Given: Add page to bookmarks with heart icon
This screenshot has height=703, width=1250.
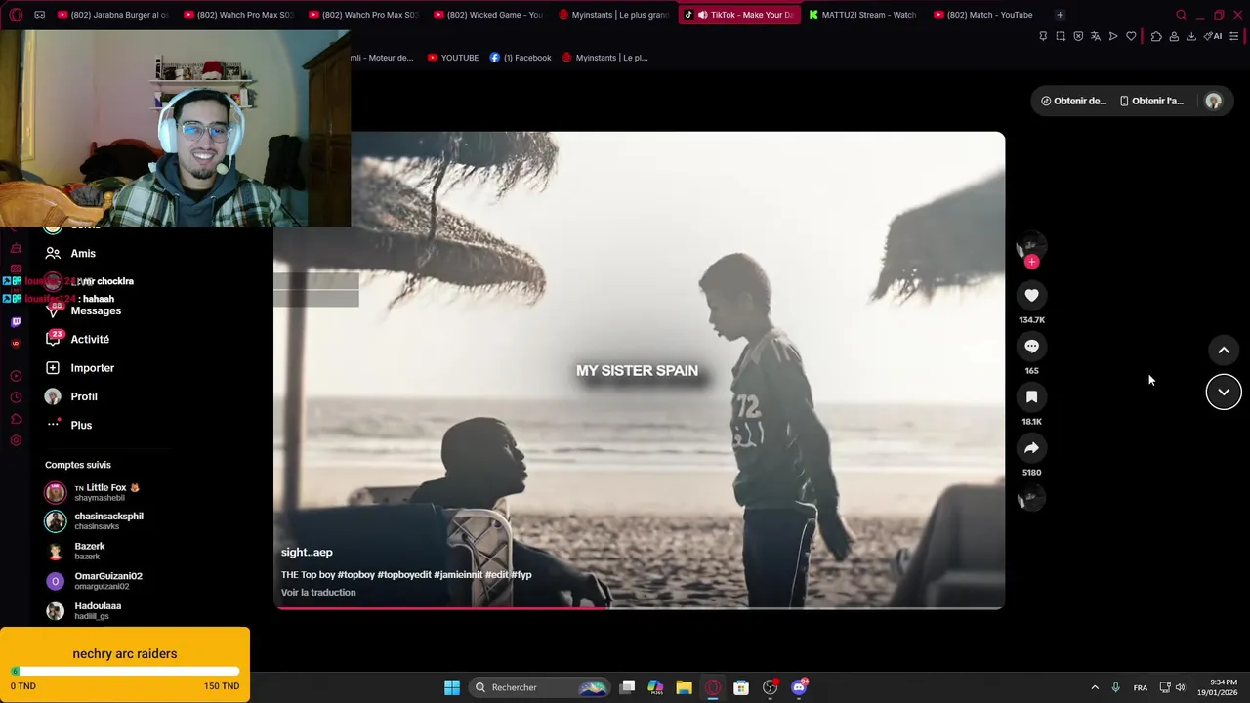Looking at the screenshot, I should pyautogui.click(x=1131, y=36).
